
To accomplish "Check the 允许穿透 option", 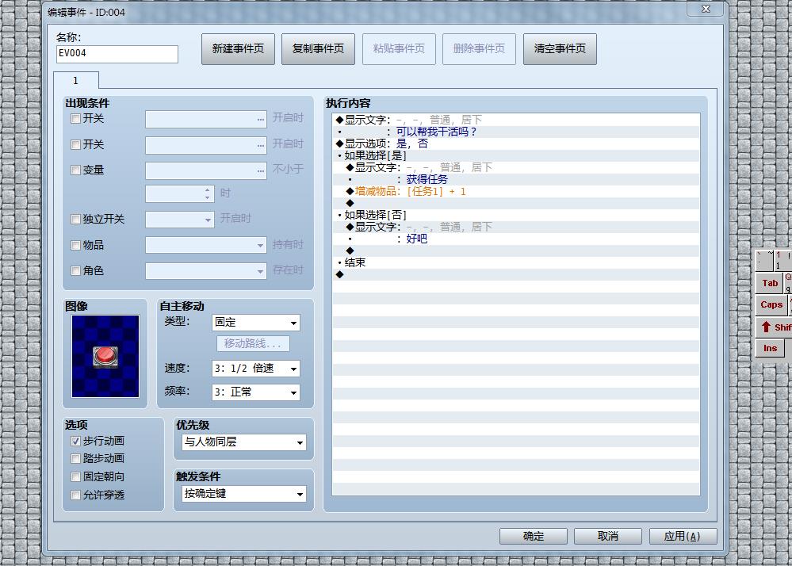I will point(76,495).
